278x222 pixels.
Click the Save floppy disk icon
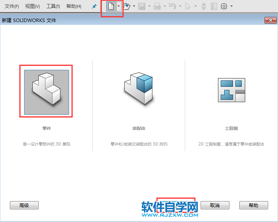[142, 6]
